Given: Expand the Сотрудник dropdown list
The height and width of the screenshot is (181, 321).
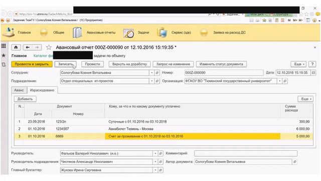Looking at the screenshot, I should point(151,72).
